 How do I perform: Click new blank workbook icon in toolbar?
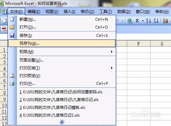click(5, 21)
